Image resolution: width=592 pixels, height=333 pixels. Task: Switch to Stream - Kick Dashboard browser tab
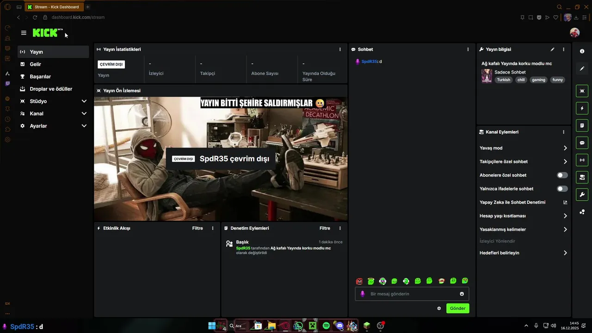[54, 7]
